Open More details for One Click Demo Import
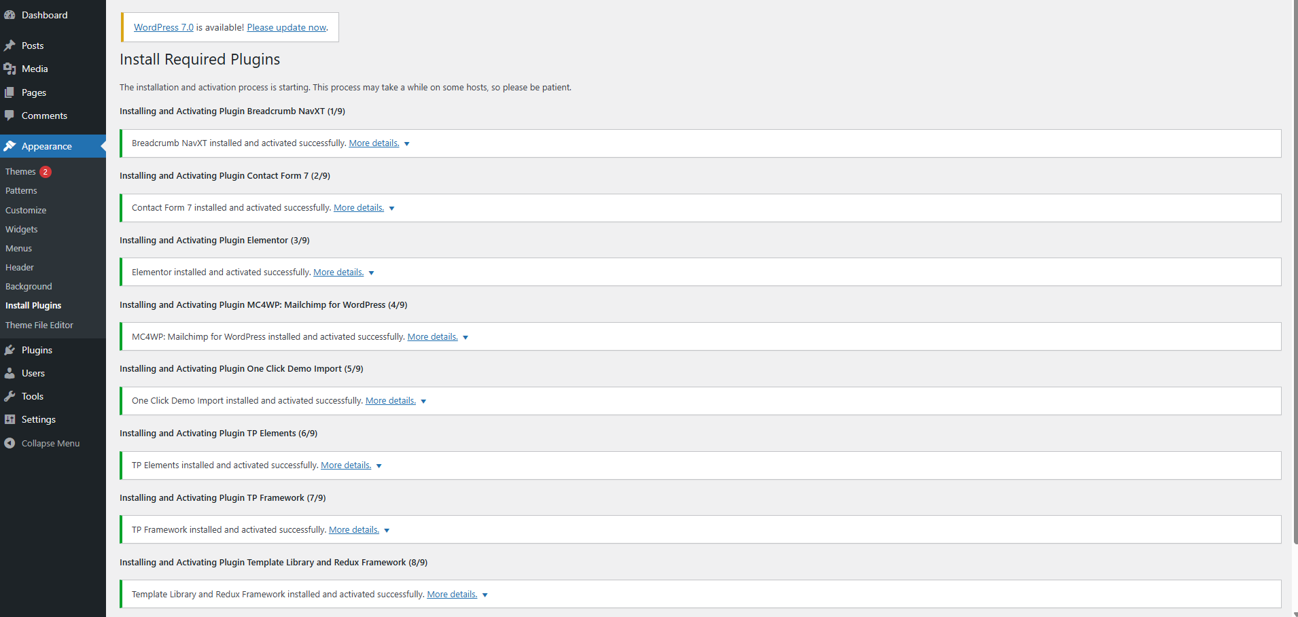Screen dimensions: 1298x617 [391, 401]
